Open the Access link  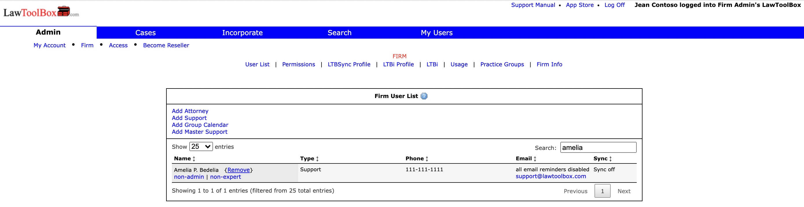(118, 45)
